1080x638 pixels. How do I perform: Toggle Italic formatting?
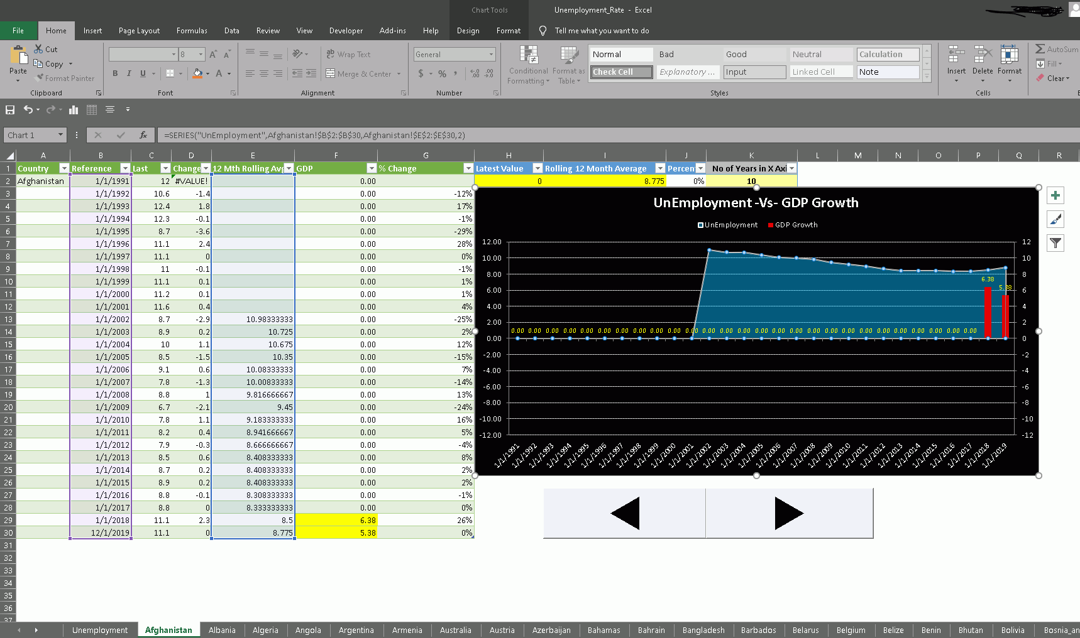129,73
